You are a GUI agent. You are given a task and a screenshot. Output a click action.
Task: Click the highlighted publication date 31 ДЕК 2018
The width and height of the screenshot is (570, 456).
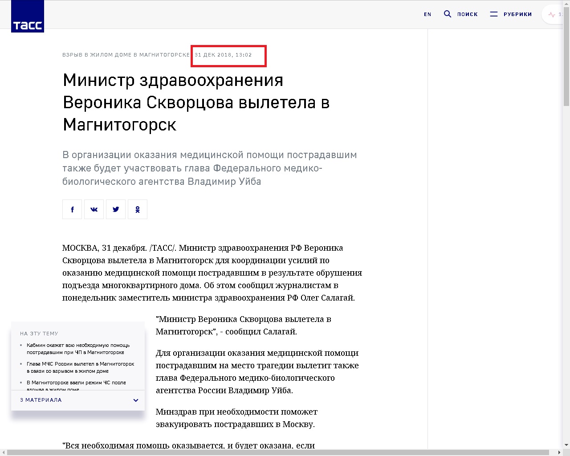(x=228, y=56)
